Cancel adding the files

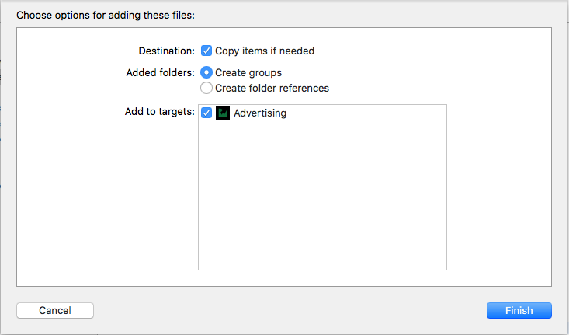point(55,311)
